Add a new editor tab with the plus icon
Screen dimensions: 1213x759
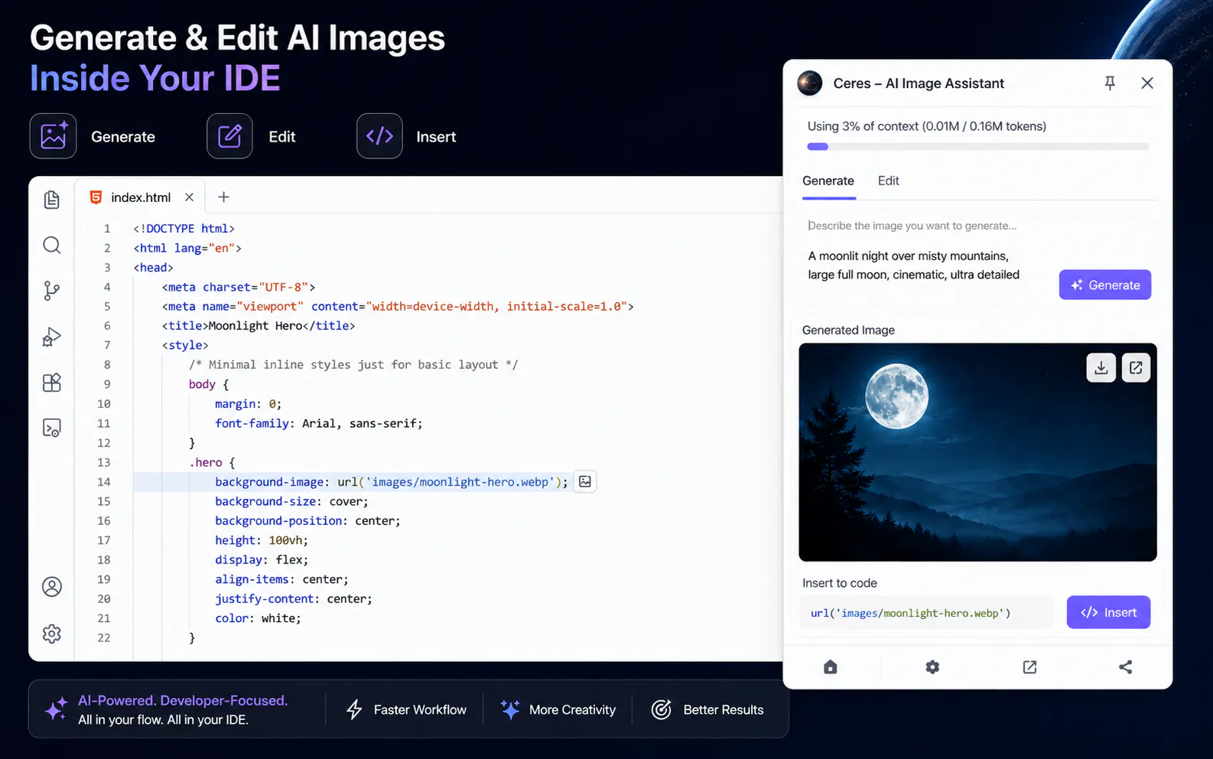[x=223, y=197]
